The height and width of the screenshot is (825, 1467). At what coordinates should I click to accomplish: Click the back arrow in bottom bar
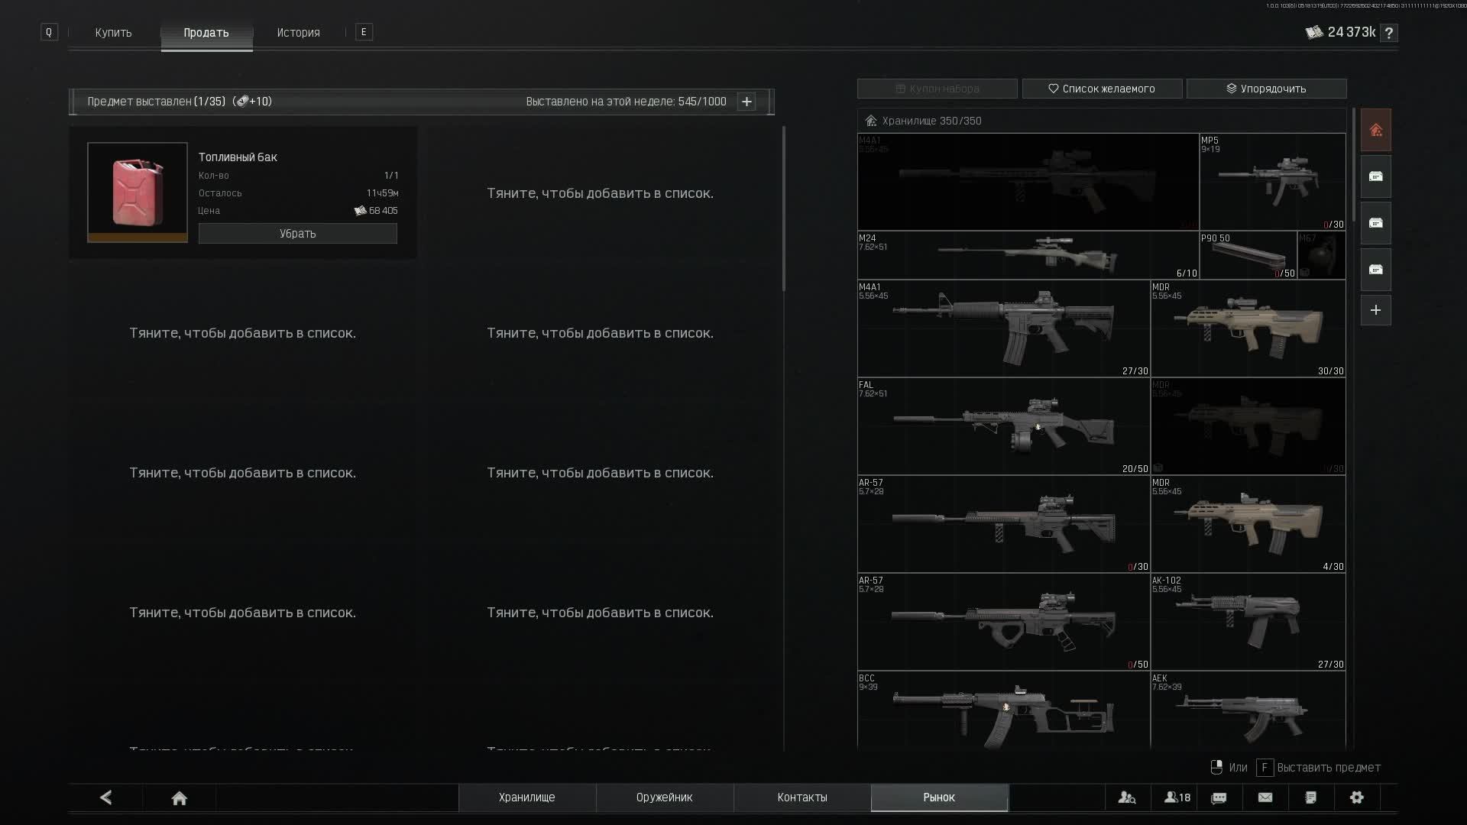pyautogui.click(x=106, y=797)
